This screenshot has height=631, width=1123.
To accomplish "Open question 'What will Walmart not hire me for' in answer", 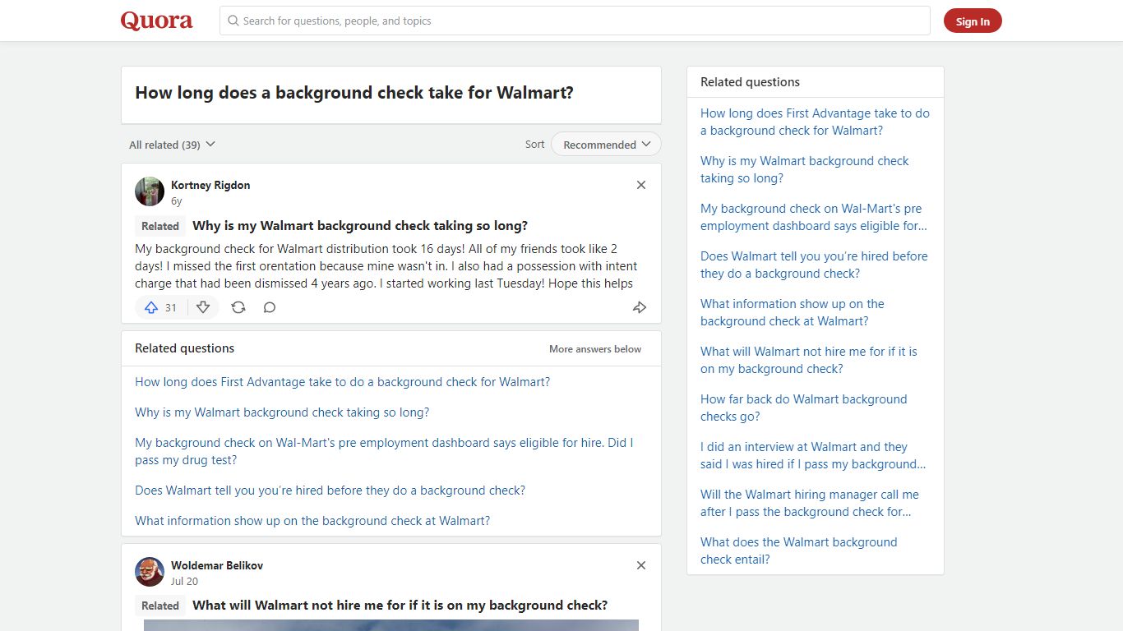I will (400, 606).
